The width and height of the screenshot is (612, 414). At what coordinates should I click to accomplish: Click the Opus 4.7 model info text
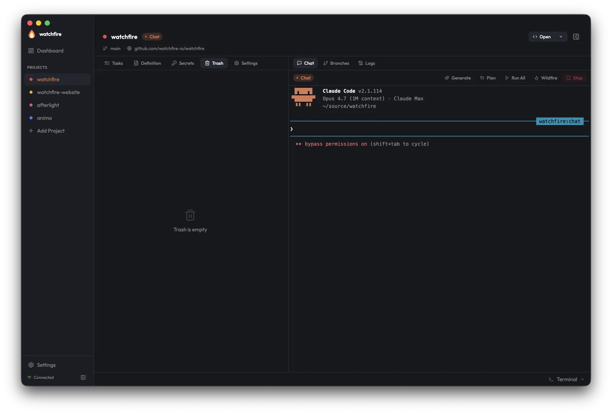tap(373, 98)
